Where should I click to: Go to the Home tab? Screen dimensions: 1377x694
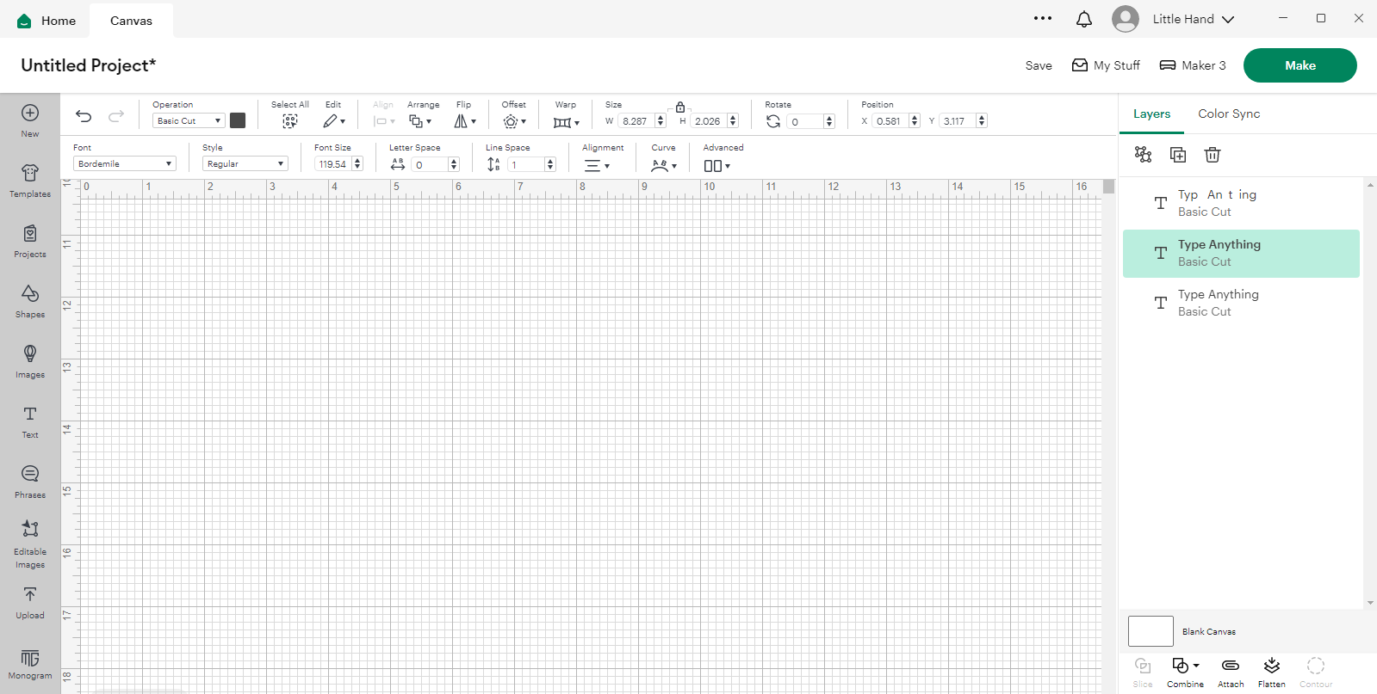click(x=47, y=21)
